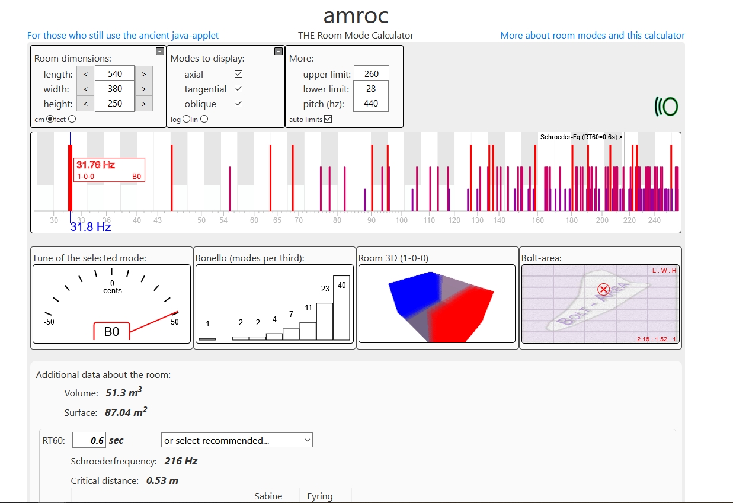Click the red marker in Bolt-area chart
Viewport: 733px width, 503px height.
coord(603,290)
